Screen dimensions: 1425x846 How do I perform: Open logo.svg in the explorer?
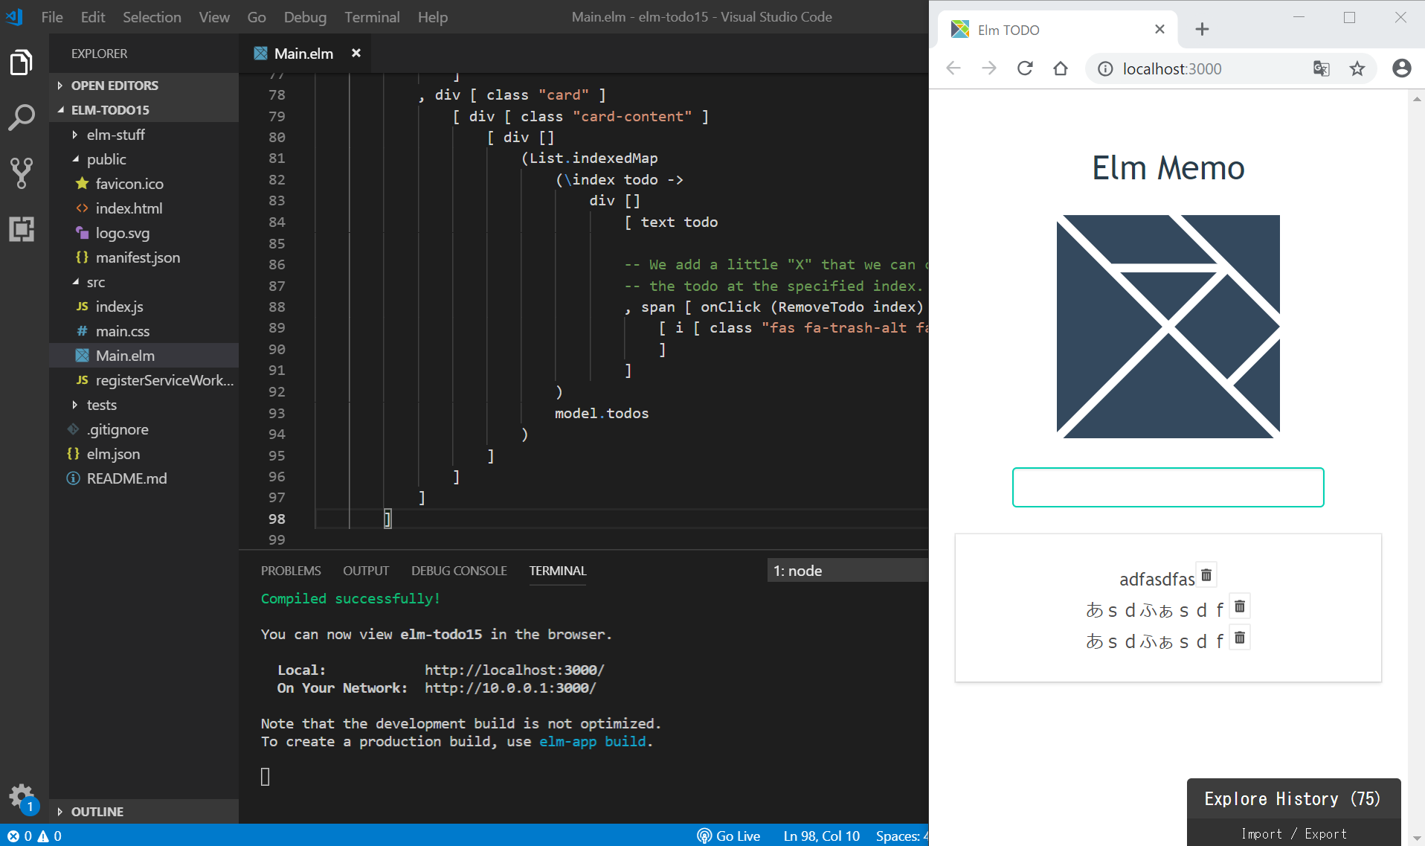point(144,233)
